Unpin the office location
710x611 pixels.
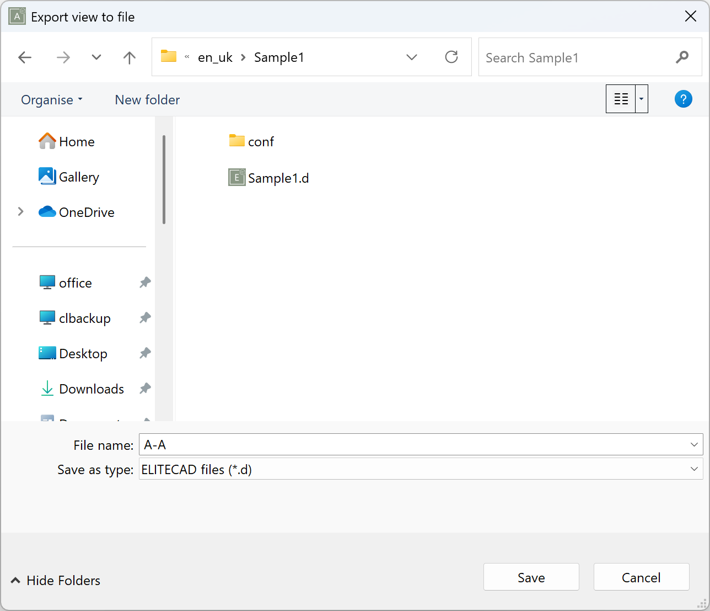pos(144,283)
